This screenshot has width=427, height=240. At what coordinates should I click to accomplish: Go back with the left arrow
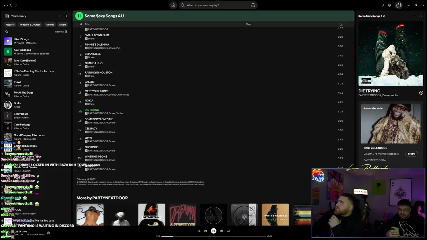pyautogui.click(x=11, y=5)
